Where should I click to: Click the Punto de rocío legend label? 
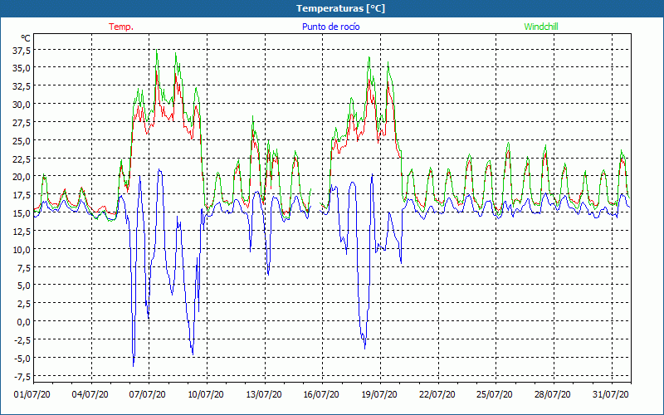pyautogui.click(x=330, y=27)
